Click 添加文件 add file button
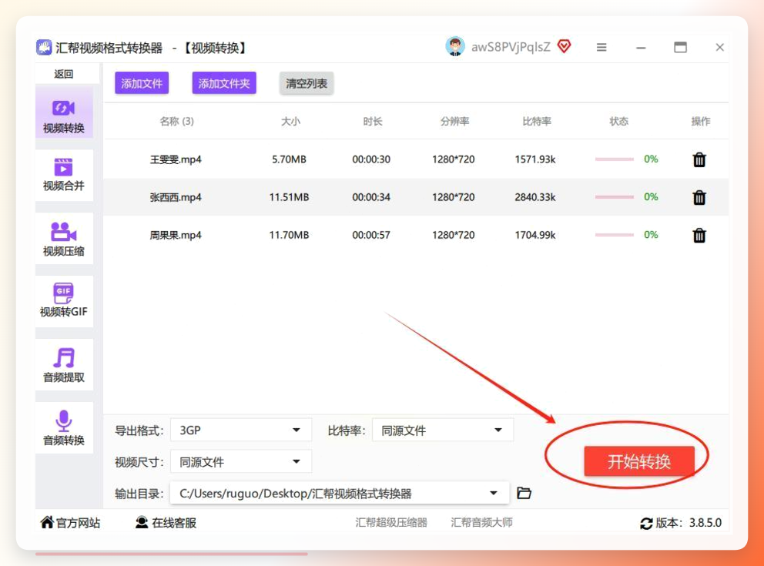 click(142, 83)
